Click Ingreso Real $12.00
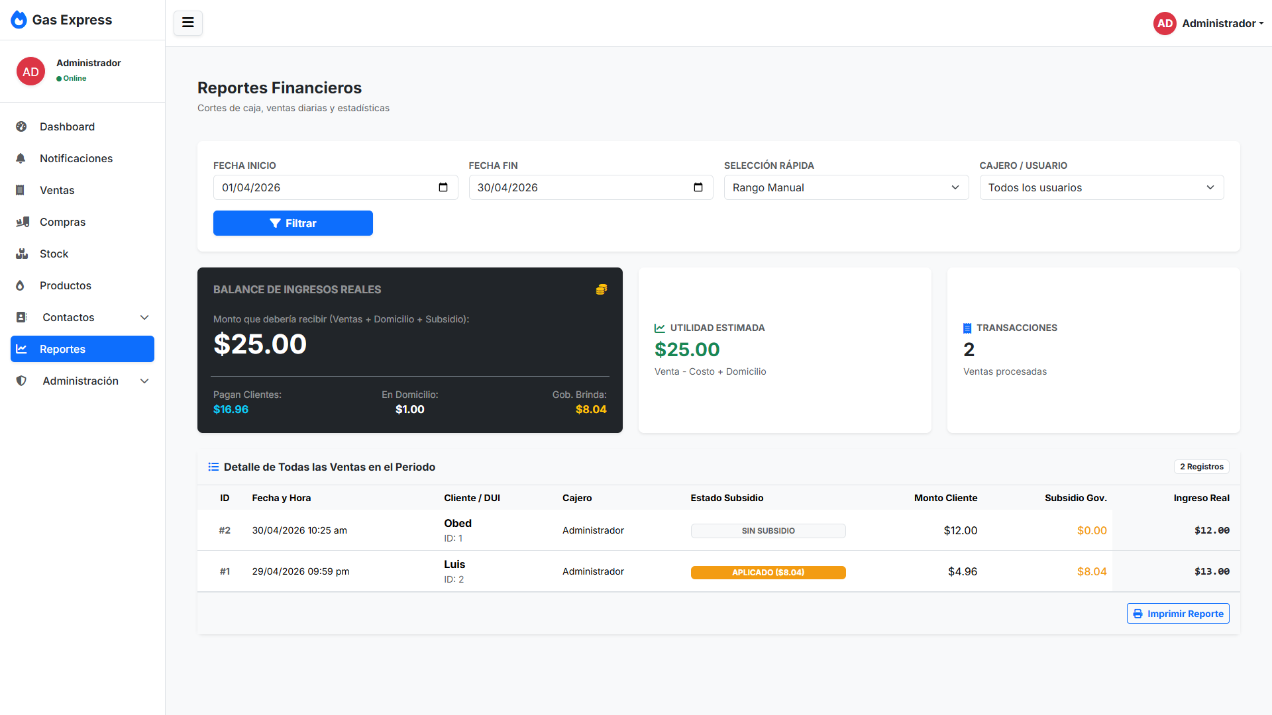 (1212, 530)
